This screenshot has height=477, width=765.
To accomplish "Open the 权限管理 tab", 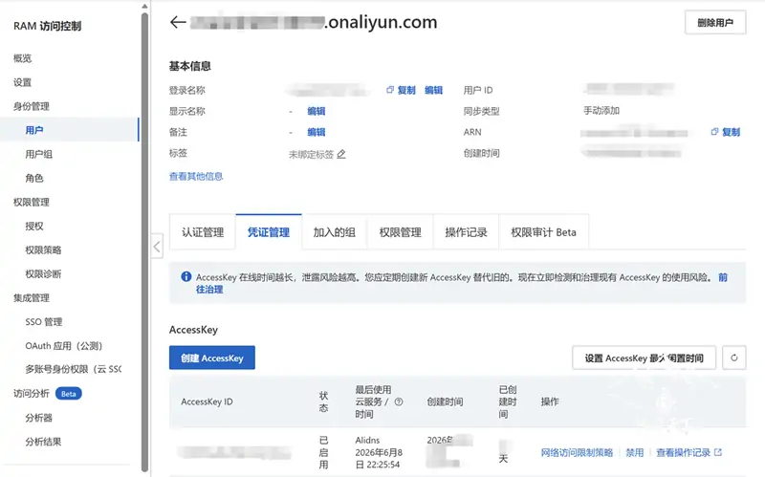I will (x=400, y=232).
